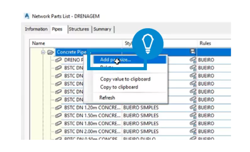Click Refresh in the context menu
The image size is (250, 152).
(107, 98)
